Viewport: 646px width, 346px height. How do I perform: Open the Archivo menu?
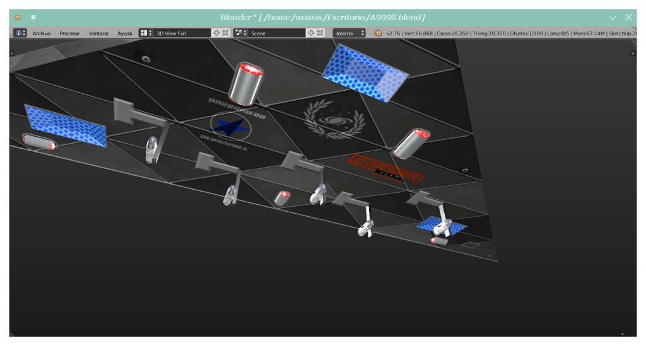point(41,33)
